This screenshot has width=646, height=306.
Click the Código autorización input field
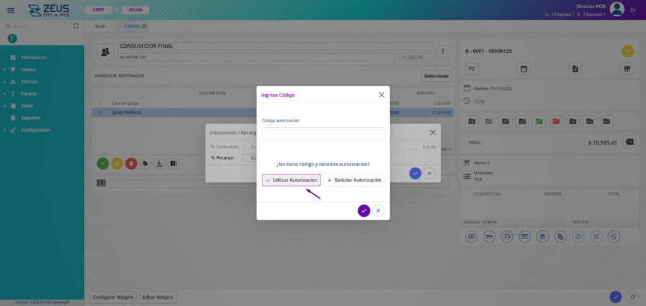pos(322,134)
